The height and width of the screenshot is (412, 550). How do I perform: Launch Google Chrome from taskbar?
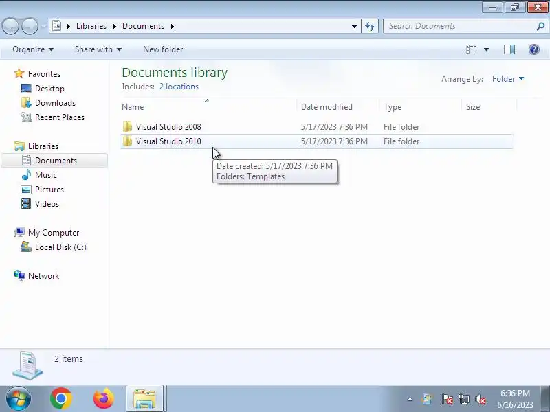(61, 398)
